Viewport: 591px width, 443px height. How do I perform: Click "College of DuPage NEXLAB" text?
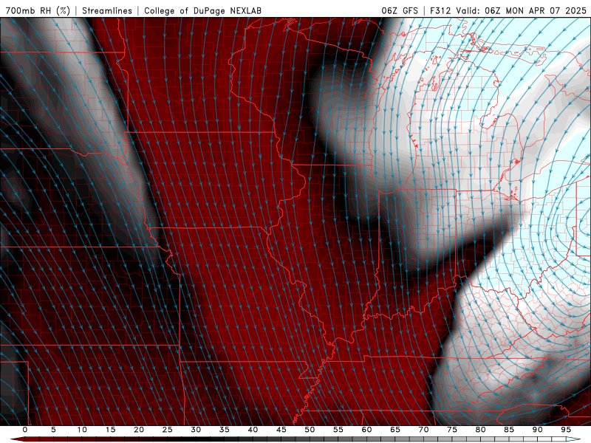point(202,10)
